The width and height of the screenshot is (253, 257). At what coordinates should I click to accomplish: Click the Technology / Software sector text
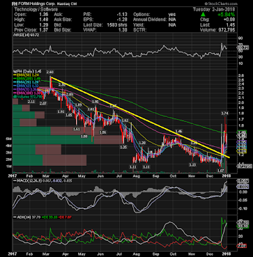[36, 10]
